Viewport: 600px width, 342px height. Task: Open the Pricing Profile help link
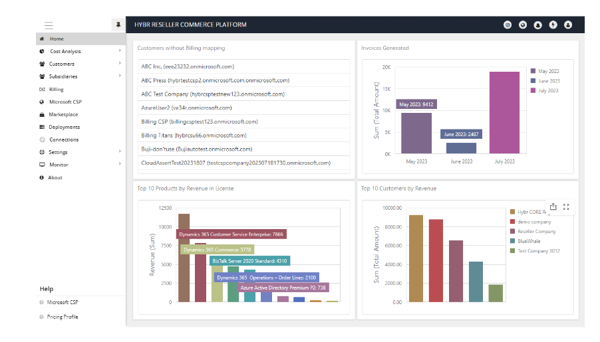tap(63, 317)
